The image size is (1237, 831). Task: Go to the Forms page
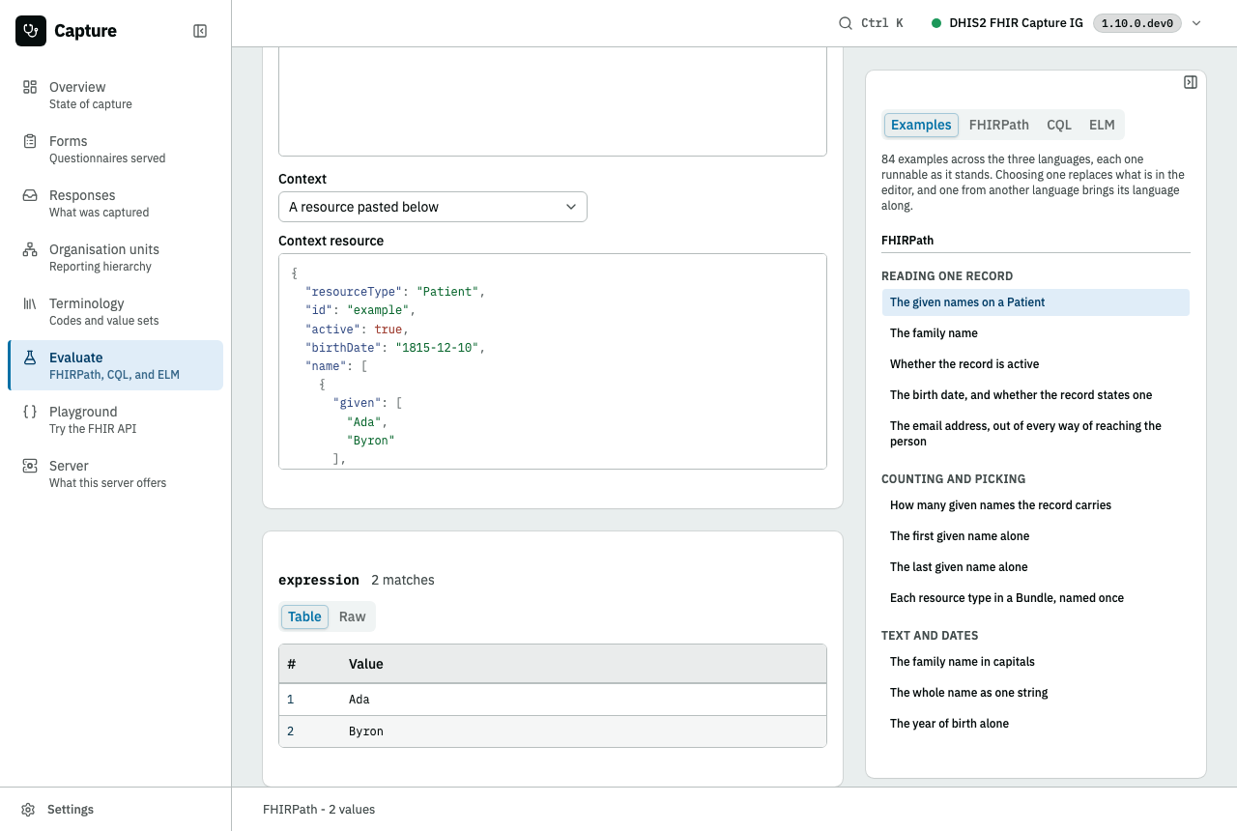tap(115, 149)
